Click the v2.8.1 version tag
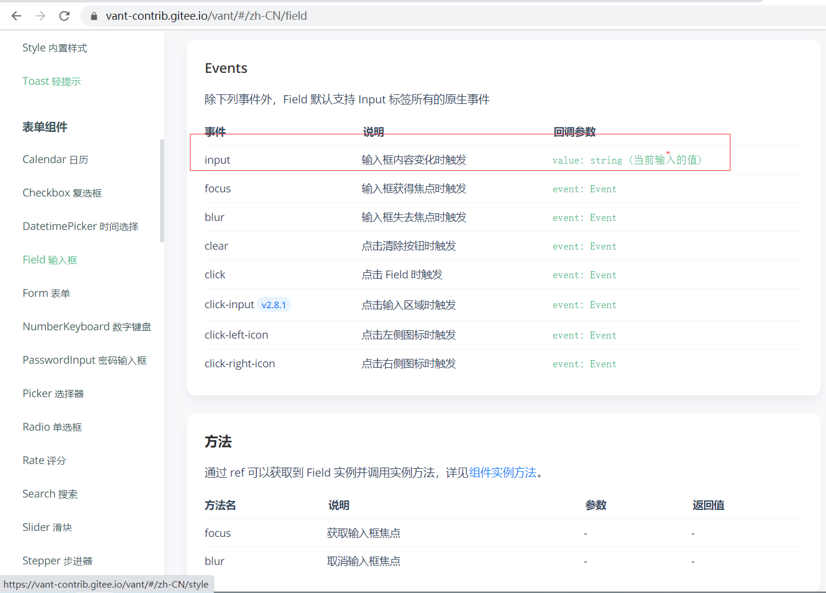 (x=274, y=305)
